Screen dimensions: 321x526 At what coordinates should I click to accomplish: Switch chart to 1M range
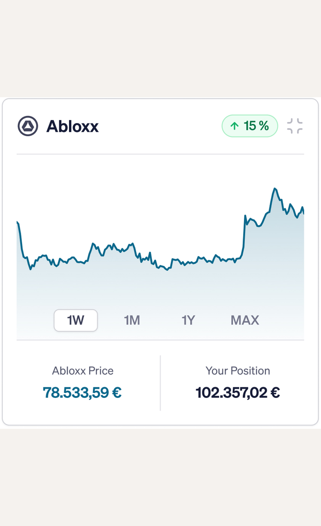[x=132, y=320]
